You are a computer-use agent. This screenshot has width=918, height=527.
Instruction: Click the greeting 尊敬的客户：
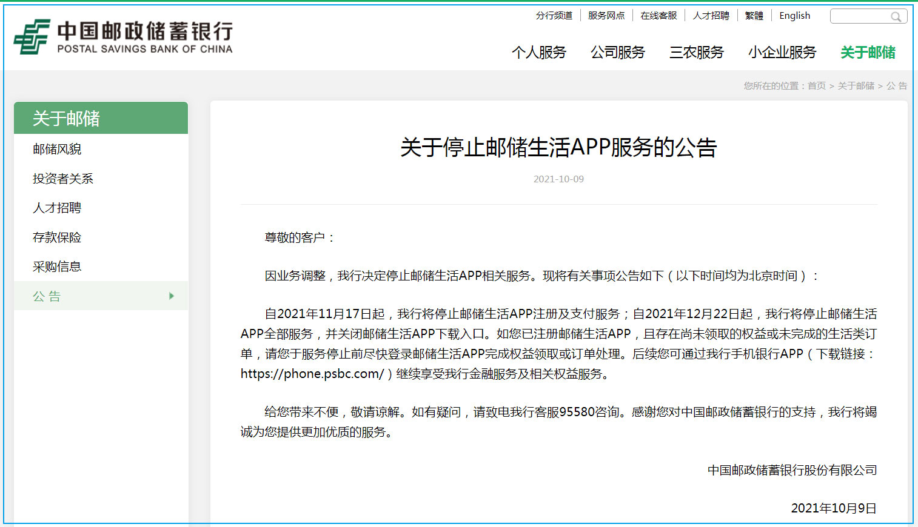tap(300, 237)
